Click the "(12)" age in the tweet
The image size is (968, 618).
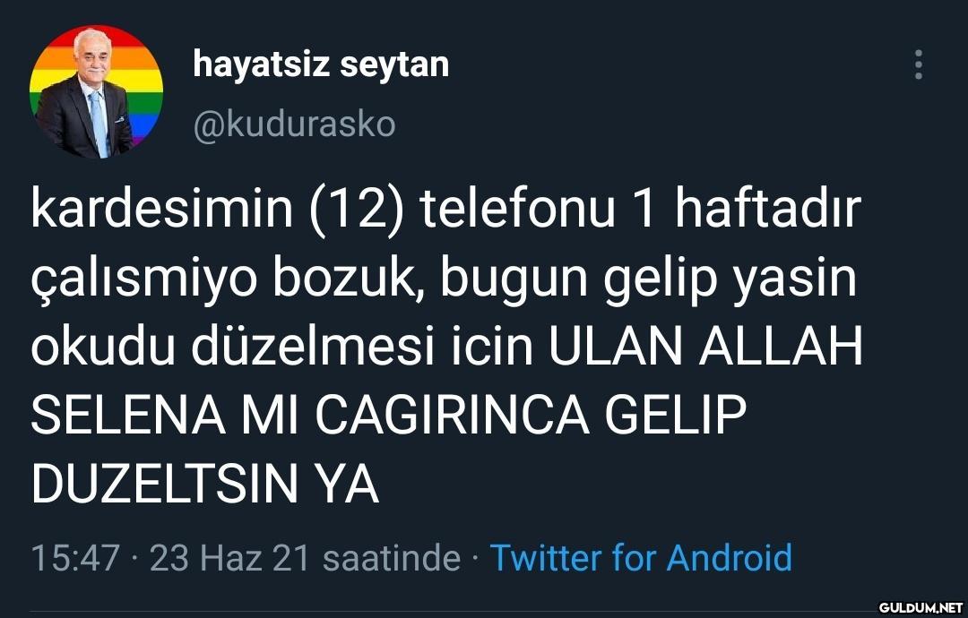(x=358, y=210)
